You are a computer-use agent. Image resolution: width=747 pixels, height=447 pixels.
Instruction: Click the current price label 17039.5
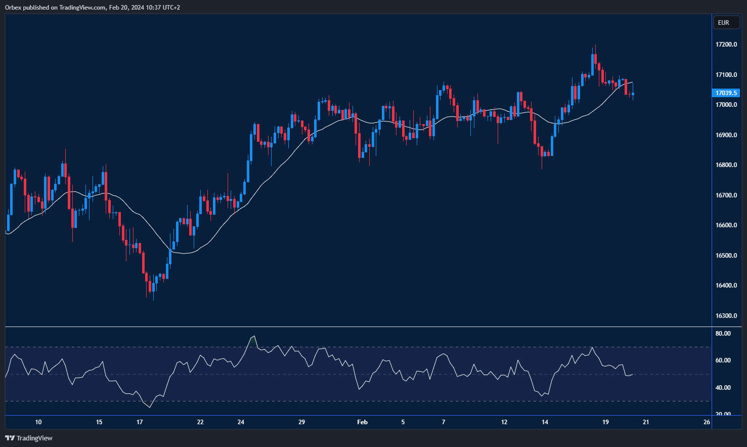726,93
